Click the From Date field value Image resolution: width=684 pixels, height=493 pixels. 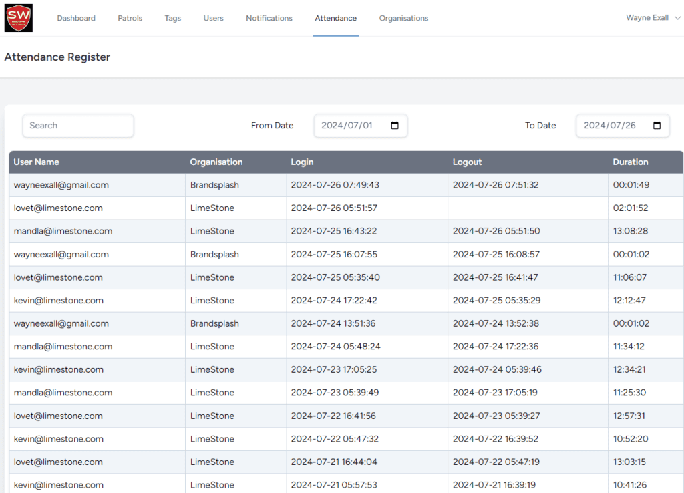point(347,126)
